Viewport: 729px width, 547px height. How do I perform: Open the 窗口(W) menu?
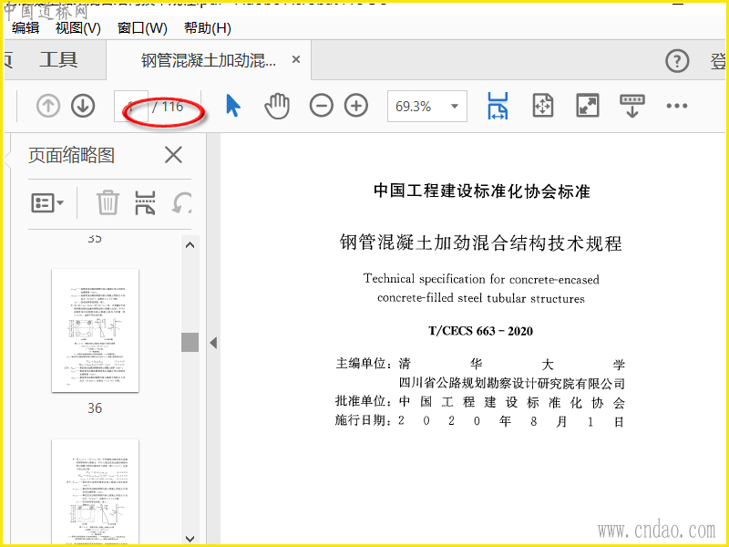[142, 28]
